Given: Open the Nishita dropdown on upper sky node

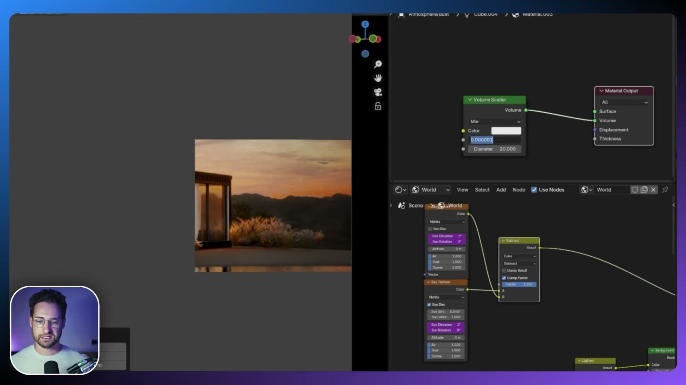Looking at the screenshot, I should pos(447,222).
